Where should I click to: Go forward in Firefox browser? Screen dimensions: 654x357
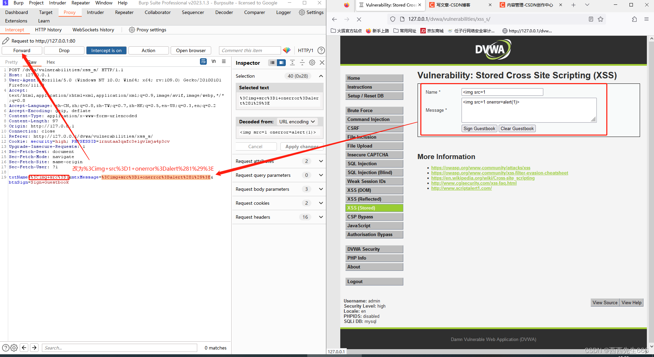[x=347, y=19]
